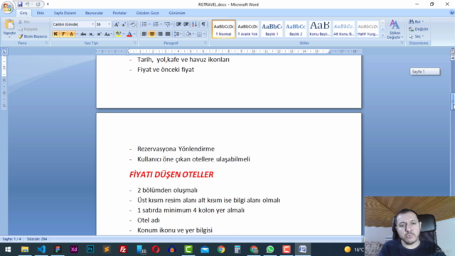
Task: Open Başvurular tab
Action: click(x=94, y=13)
